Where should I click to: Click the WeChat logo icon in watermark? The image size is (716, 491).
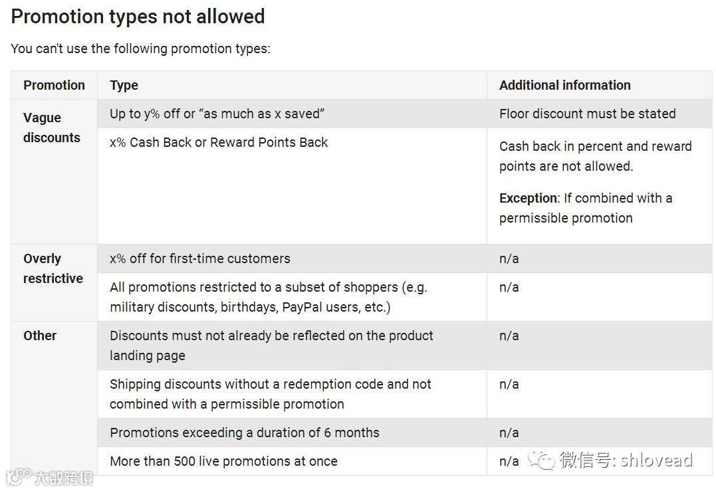541,460
